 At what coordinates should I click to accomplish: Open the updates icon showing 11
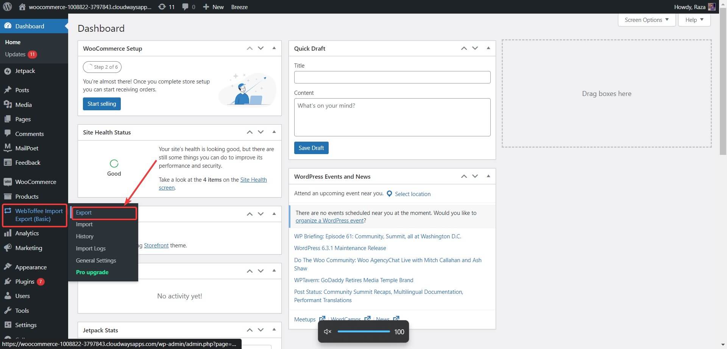point(162,7)
